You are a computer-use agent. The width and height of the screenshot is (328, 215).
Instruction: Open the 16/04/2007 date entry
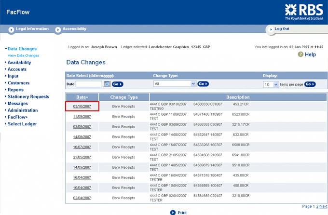pos(82,177)
